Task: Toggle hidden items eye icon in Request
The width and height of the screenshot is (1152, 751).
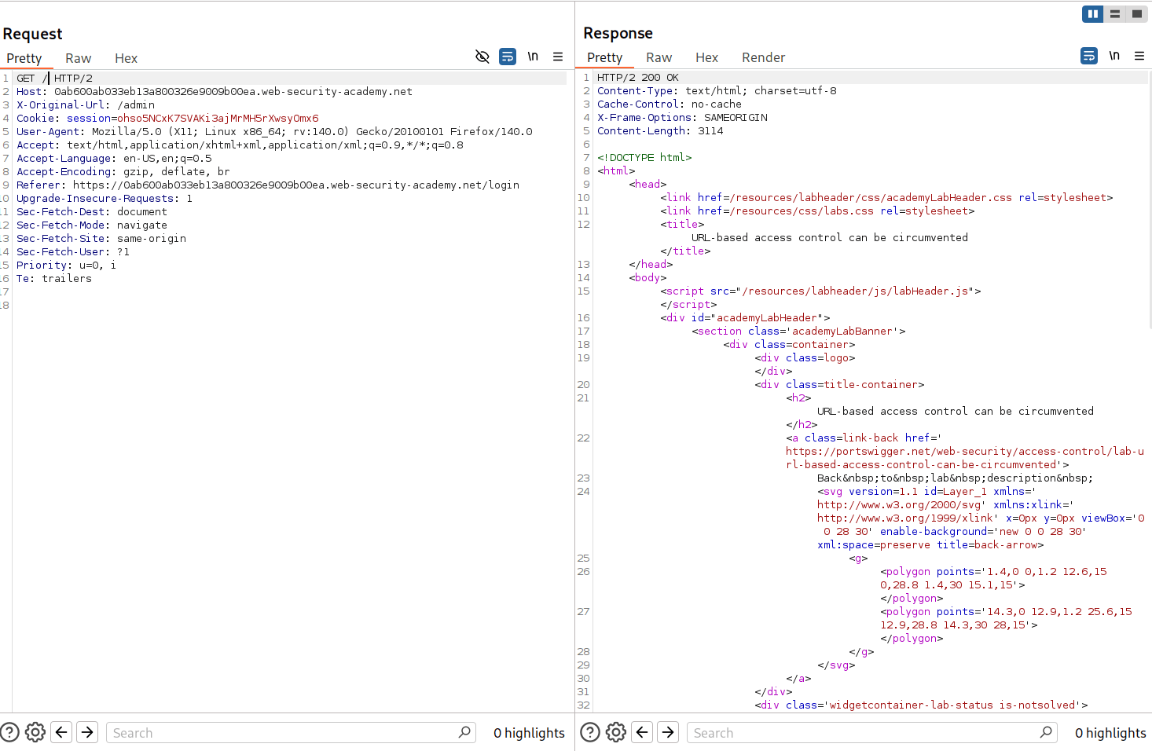Action: [482, 57]
